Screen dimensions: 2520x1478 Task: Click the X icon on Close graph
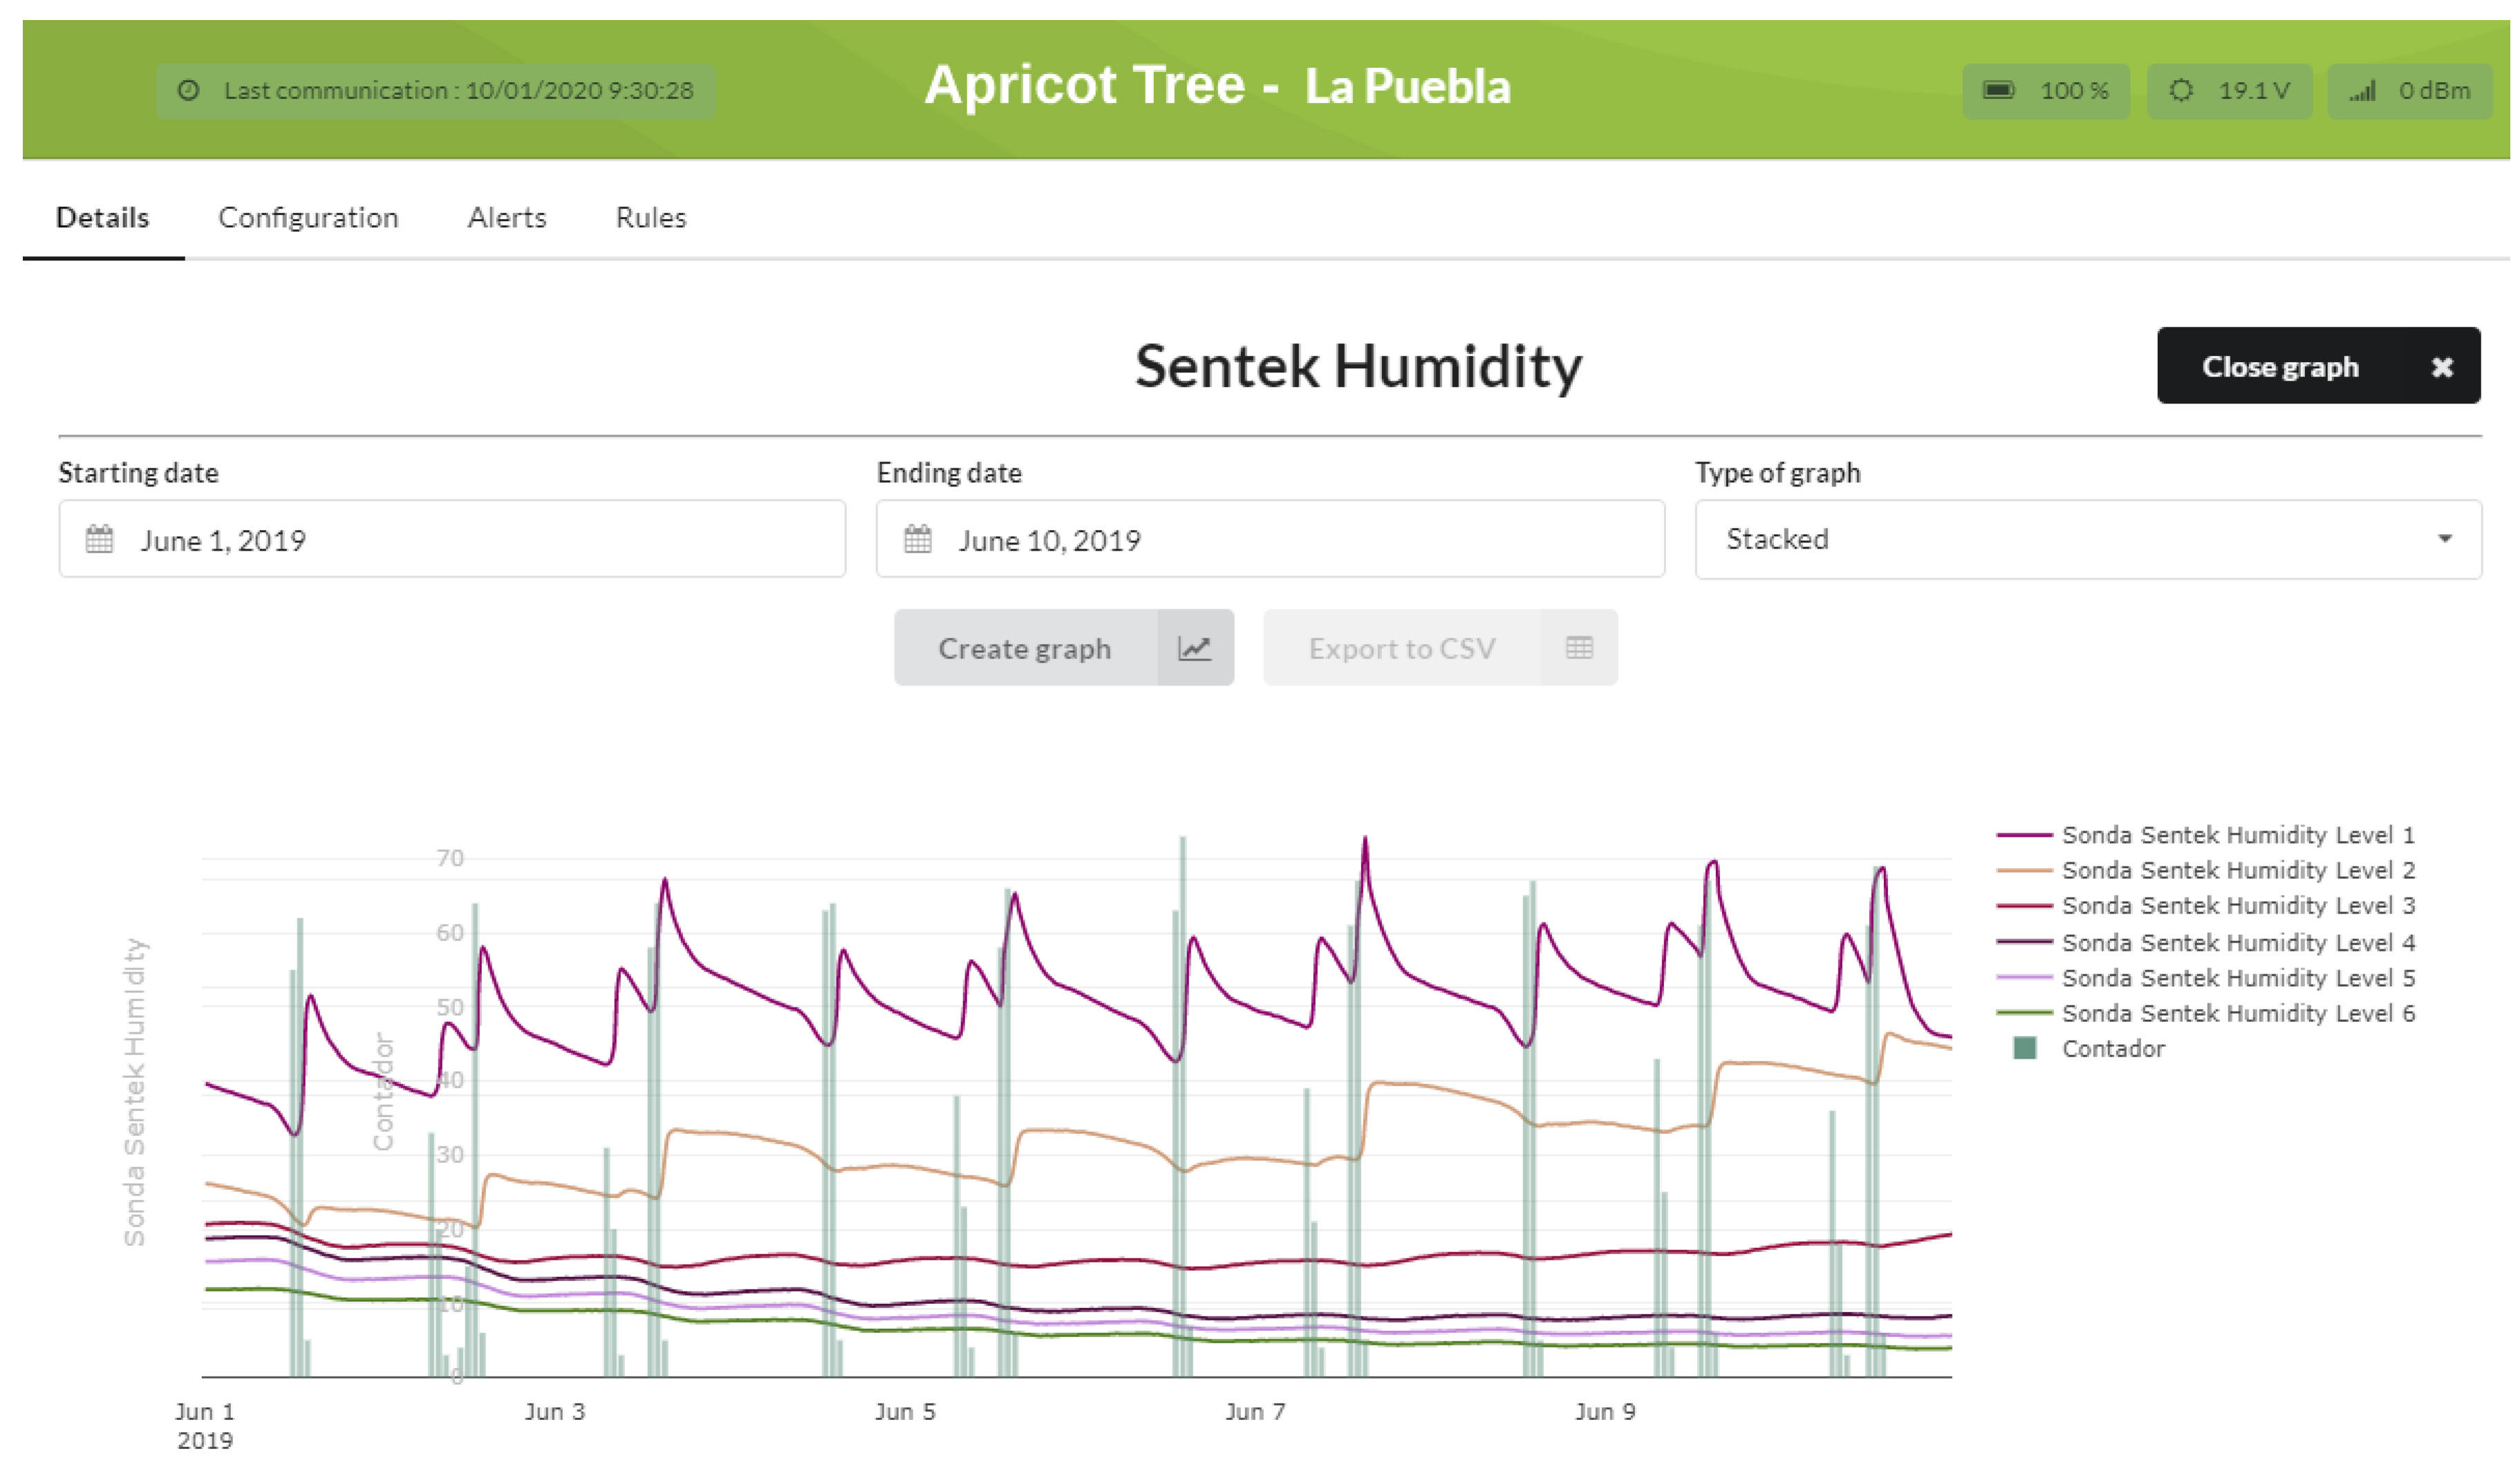point(2442,367)
